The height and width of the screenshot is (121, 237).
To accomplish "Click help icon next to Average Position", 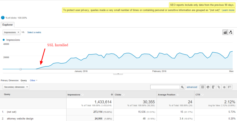I will pos(178,95).
